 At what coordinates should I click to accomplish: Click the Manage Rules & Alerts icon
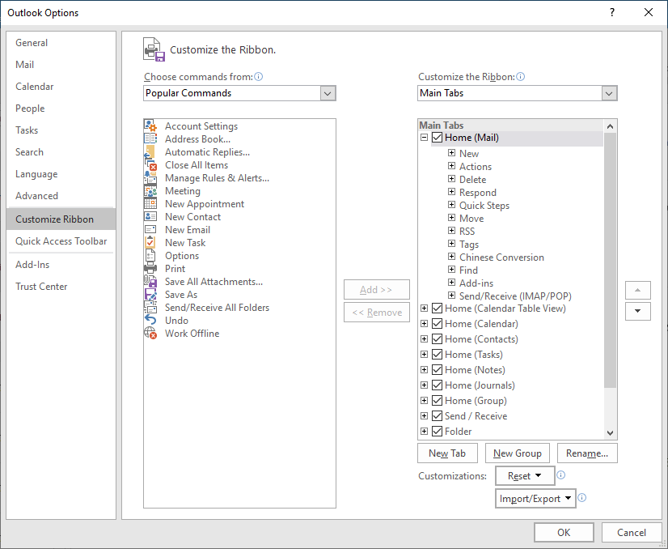[150, 178]
